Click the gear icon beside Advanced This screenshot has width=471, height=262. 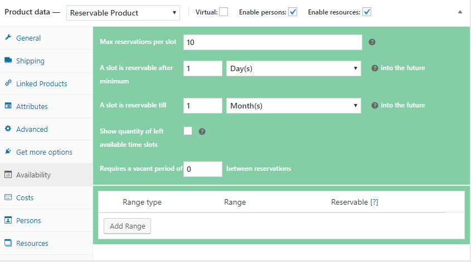tap(8, 129)
